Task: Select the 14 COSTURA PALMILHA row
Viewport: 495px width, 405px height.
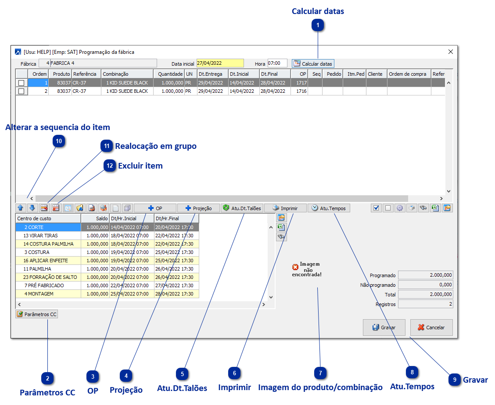Action: point(107,244)
